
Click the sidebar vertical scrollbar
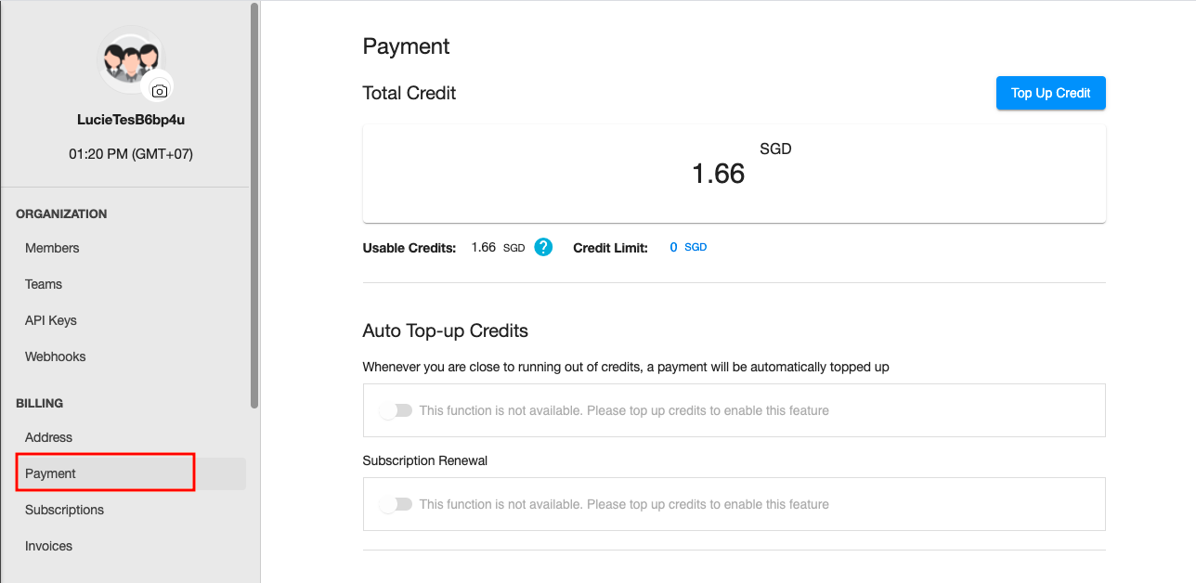(254, 205)
